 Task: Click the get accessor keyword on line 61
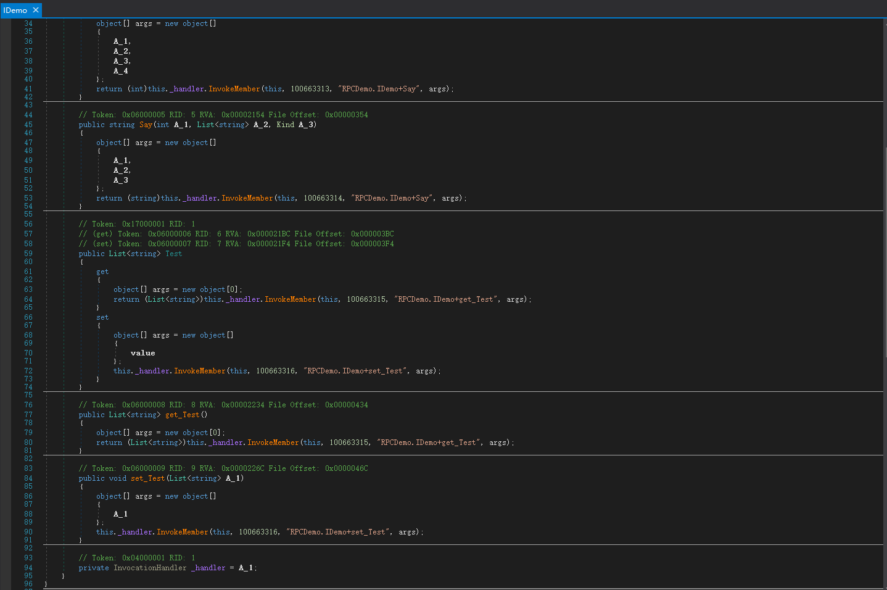tap(102, 272)
